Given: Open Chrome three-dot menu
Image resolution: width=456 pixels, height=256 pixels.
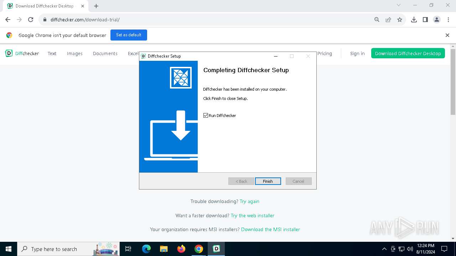Looking at the screenshot, I should (448, 20).
